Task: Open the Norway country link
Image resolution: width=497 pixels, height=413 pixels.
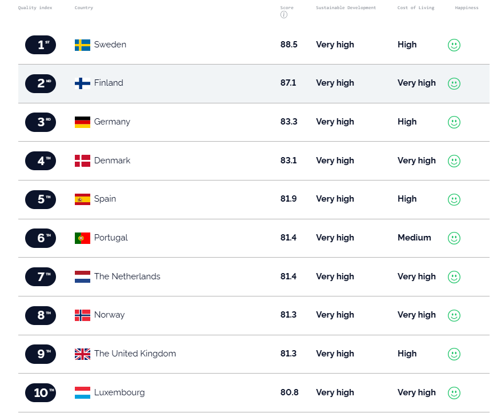Action: pyautogui.click(x=109, y=315)
